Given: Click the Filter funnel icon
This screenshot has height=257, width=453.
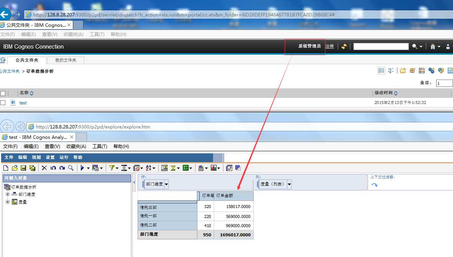Looking at the screenshot, I should click(112, 168).
